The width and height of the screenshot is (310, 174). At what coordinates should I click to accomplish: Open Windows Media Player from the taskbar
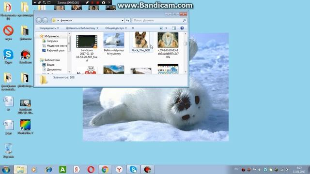[x=34, y=170]
